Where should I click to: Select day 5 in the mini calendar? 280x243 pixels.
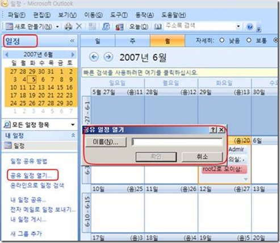32,79
